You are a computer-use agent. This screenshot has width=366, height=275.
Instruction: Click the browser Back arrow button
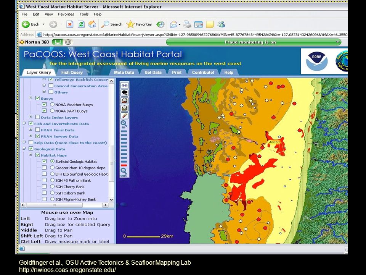26,24
